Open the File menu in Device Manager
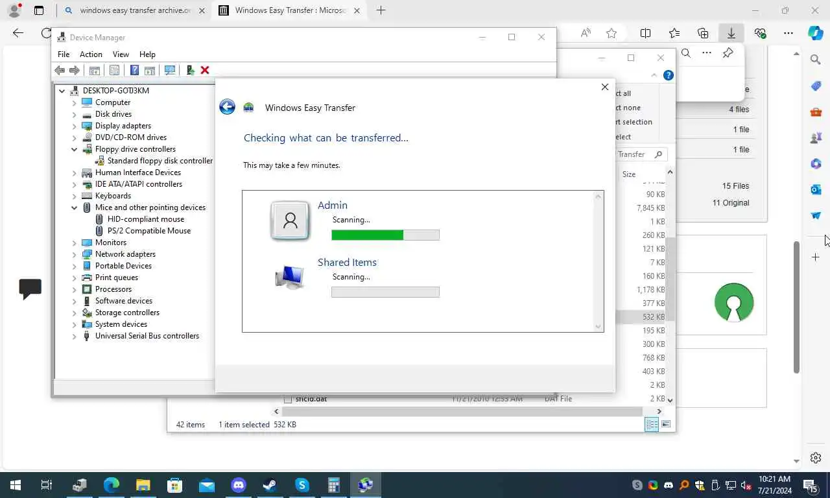 click(64, 54)
